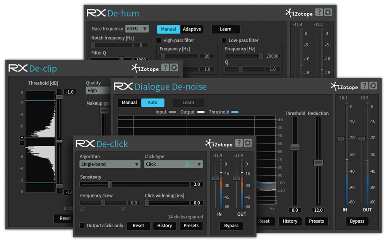Click Reset in the De-click window
Screen dimensions: 387x242
pos(139,225)
